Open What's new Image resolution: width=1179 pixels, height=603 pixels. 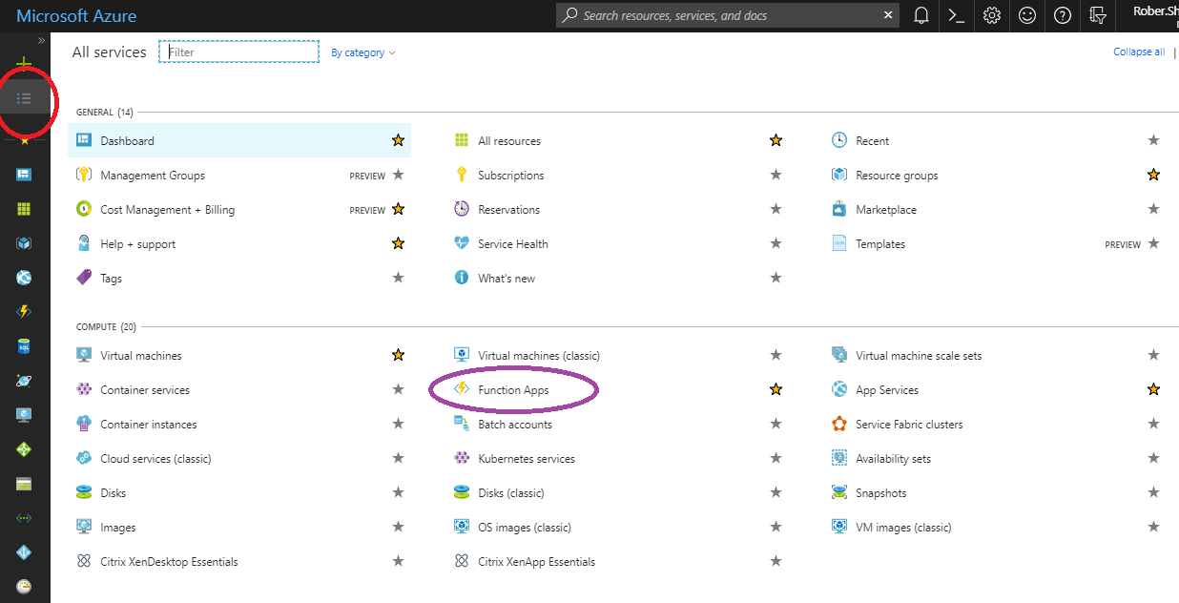point(507,279)
